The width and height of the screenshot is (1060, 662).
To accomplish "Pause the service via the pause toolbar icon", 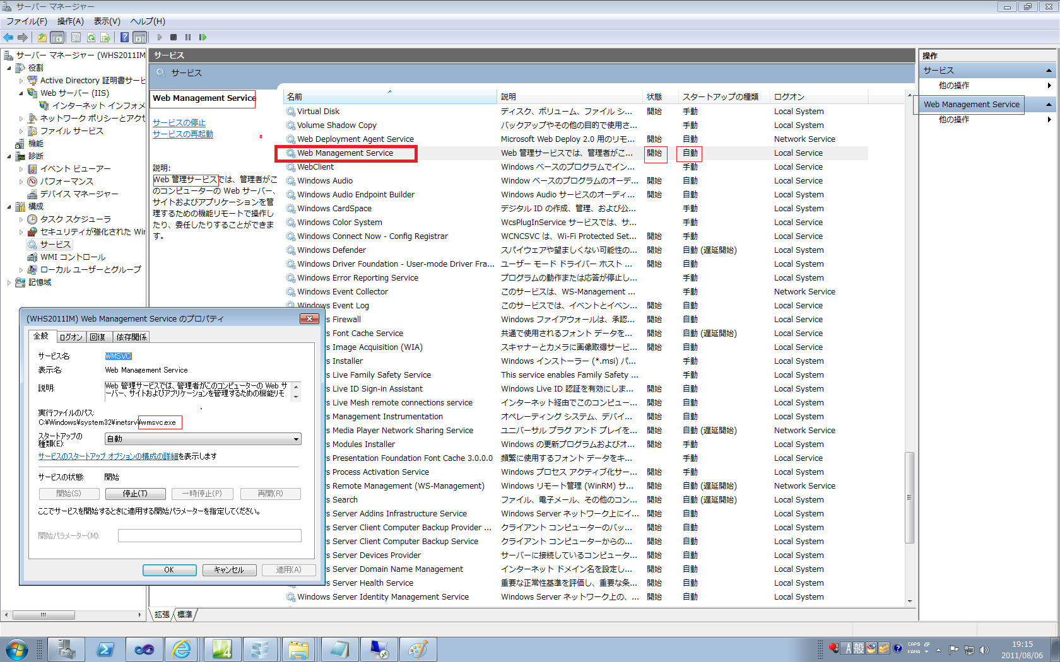I will tap(187, 37).
